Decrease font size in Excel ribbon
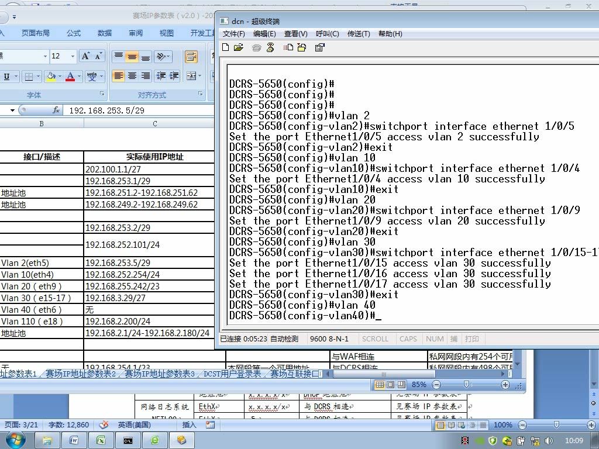 pos(98,56)
